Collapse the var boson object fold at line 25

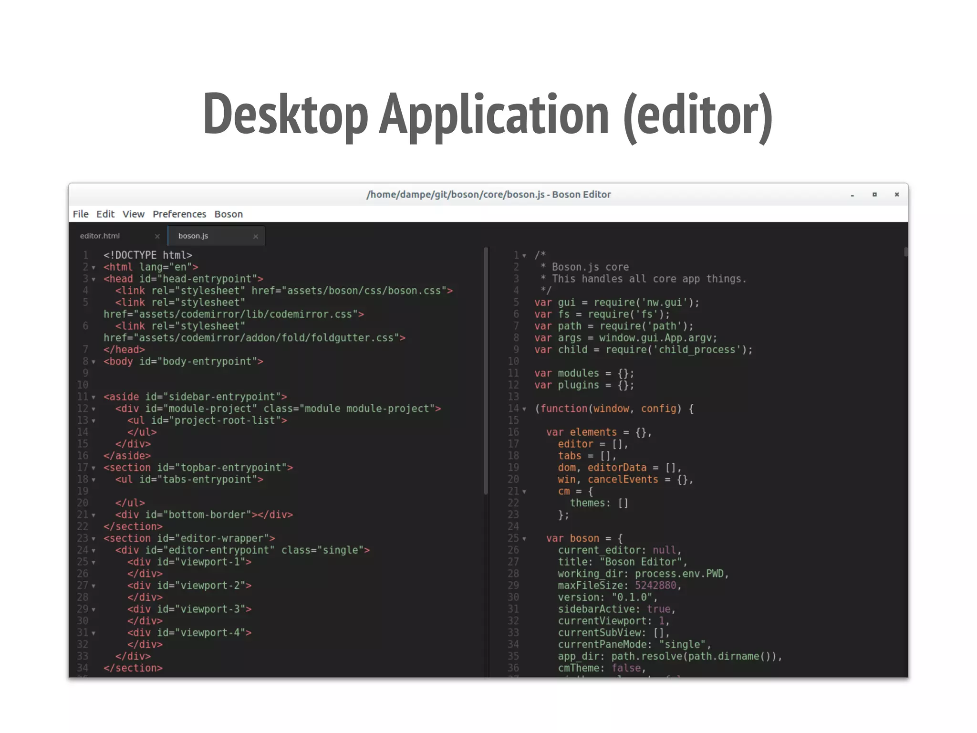(524, 539)
